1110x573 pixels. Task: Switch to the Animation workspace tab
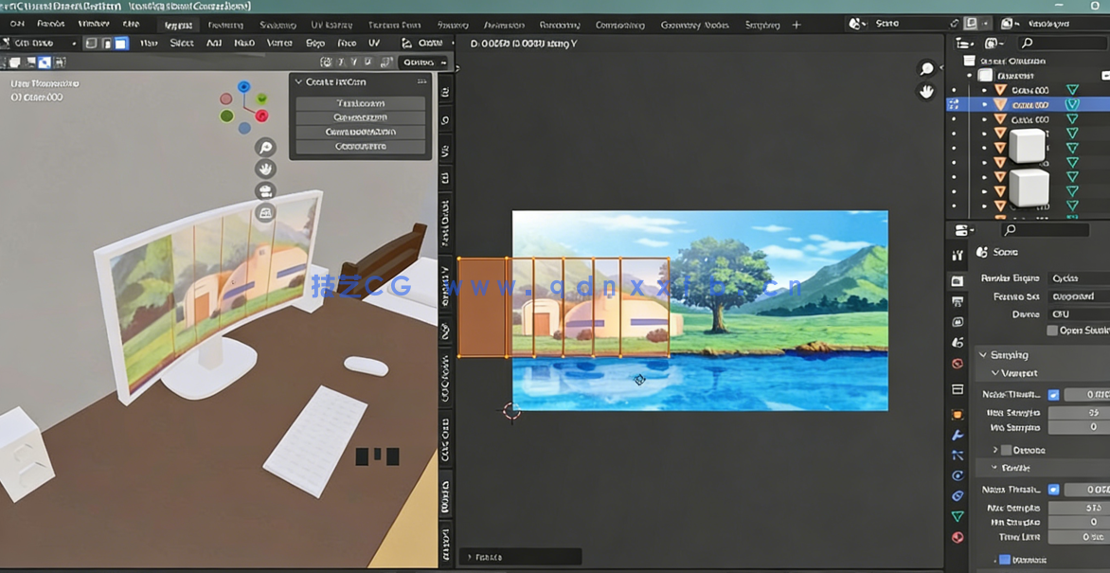(504, 25)
